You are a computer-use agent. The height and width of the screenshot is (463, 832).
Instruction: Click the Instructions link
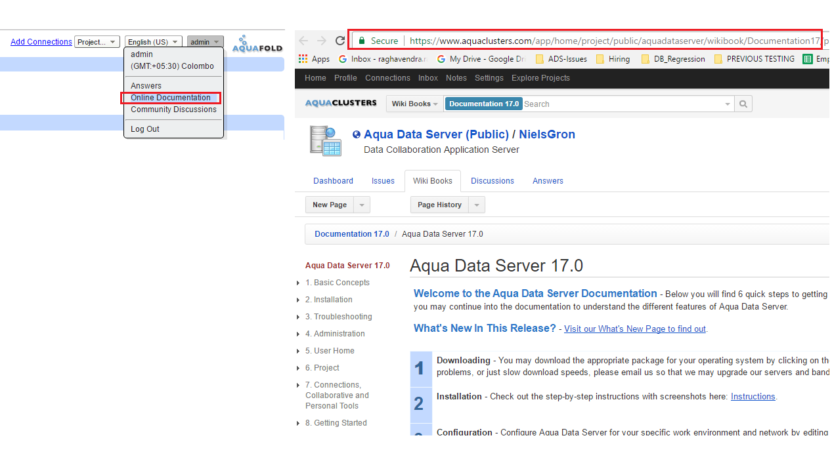pyautogui.click(x=753, y=397)
